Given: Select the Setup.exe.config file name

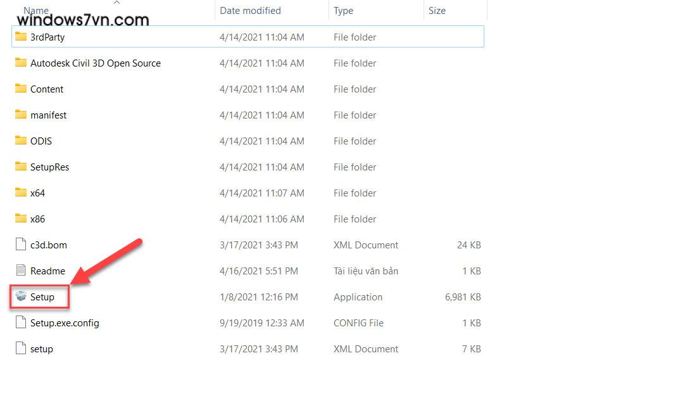Looking at the screenshot, I should [x=65, y=323].
